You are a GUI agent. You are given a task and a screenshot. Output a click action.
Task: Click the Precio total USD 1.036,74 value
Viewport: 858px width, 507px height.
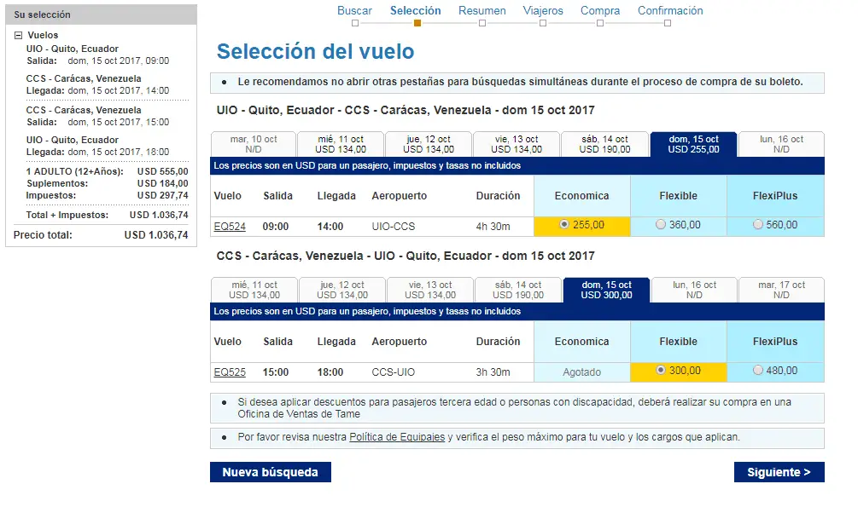tap(156, 235)
